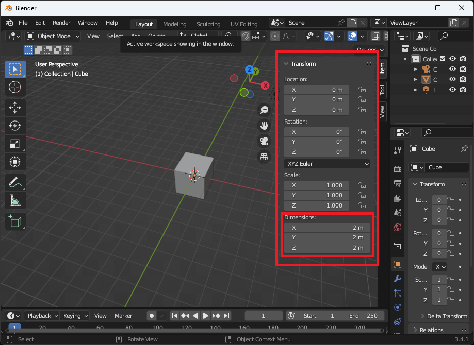474x345 pixels.
Task: Switch to the Modeling workspace tab
Action: click(x=174, y=24)
